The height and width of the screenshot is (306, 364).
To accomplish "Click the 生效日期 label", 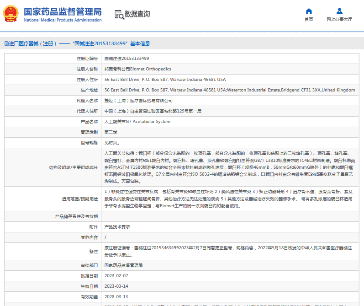I will [x=90, y=286].
